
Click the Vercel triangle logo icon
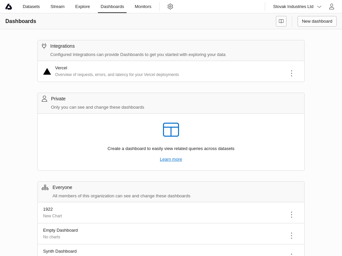click(x=47, y=71)
